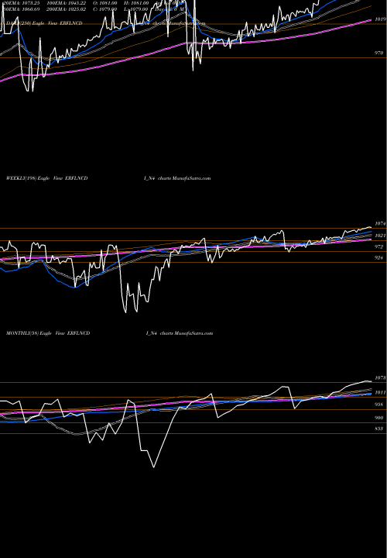This screenshot has height=558, width=387.
Task: Click the C: 1079.00 close value
Action: [x=104, y=9]
